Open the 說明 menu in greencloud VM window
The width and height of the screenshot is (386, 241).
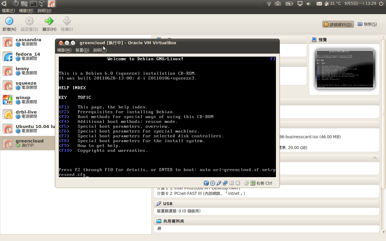(100, 50)
